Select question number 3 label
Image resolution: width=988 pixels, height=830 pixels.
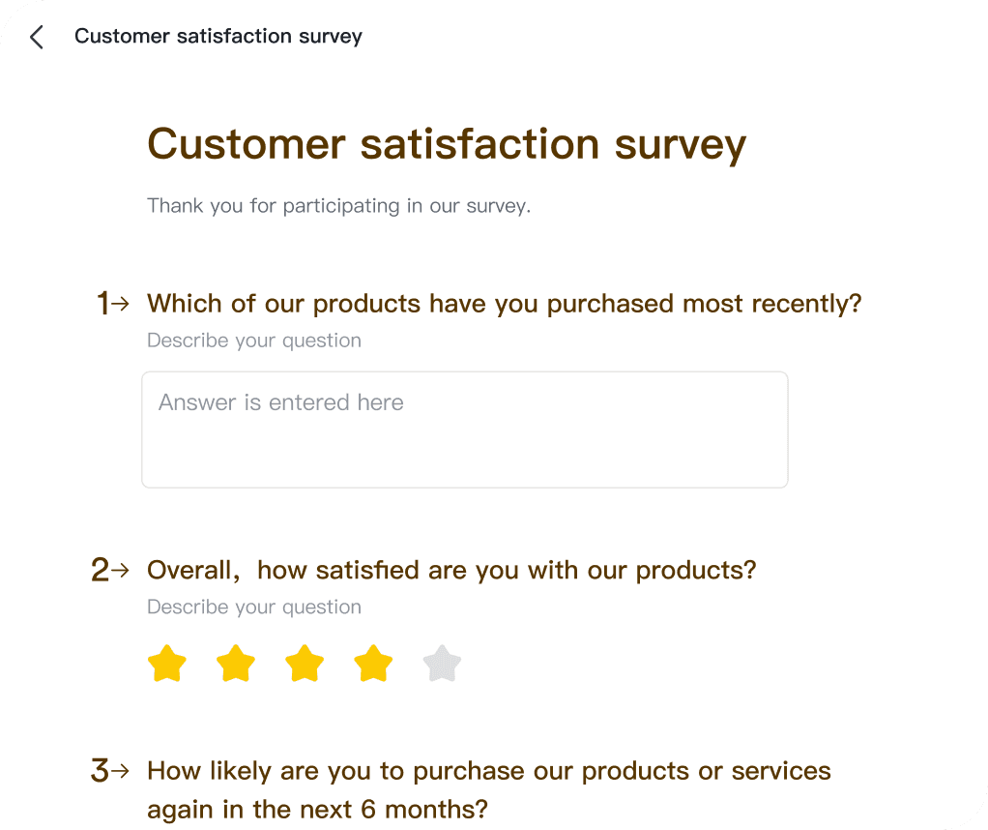point(101,771)
